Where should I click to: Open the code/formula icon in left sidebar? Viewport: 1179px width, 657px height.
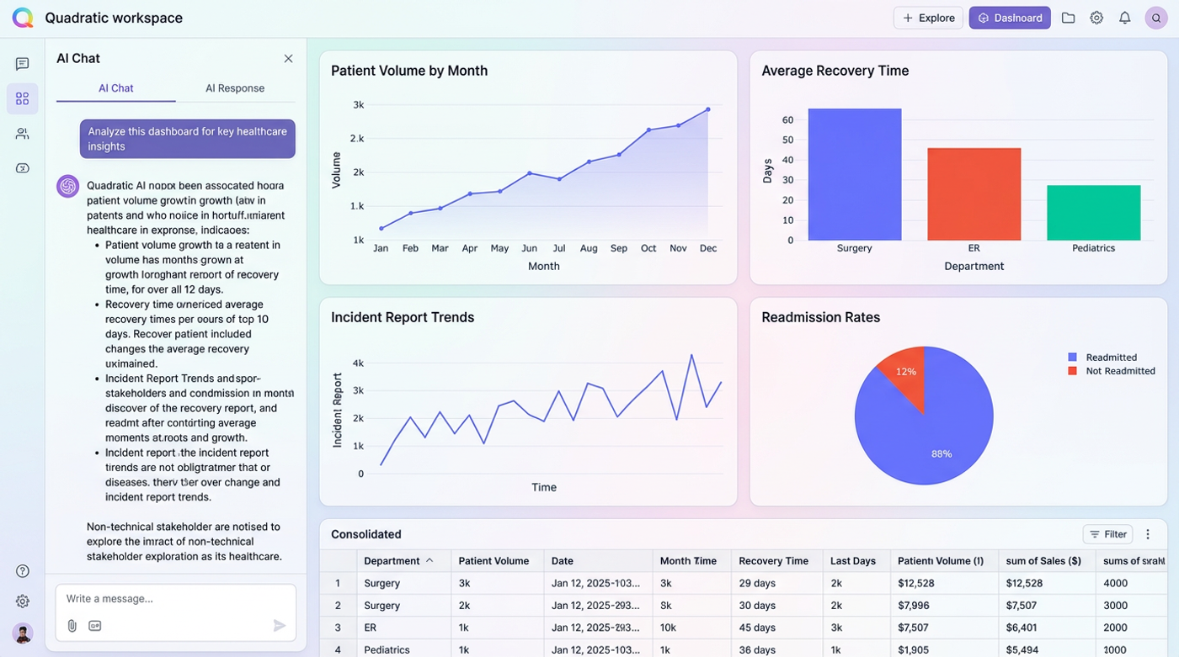22,167
